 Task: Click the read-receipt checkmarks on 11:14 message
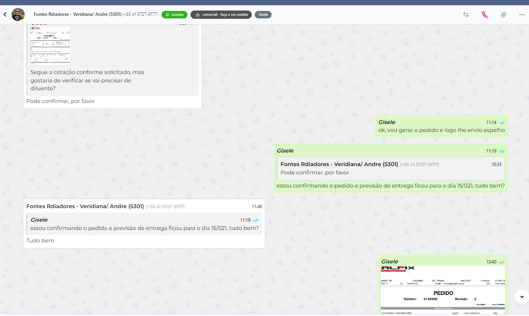(502, 122)
